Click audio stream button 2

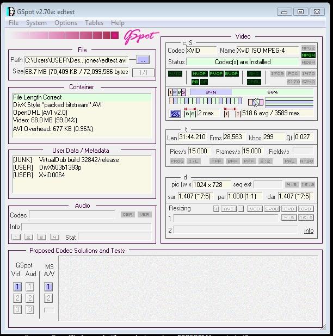point(28,237)
